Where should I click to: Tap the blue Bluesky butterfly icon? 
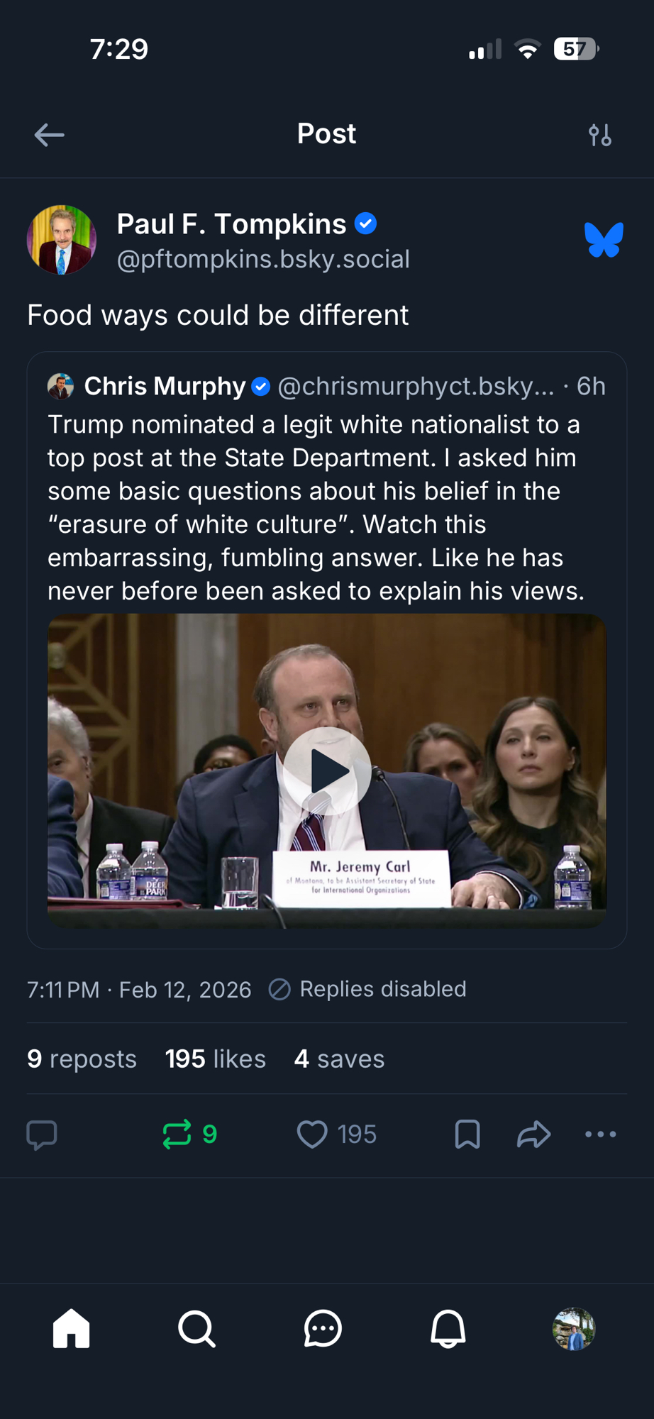click(604, 240)
